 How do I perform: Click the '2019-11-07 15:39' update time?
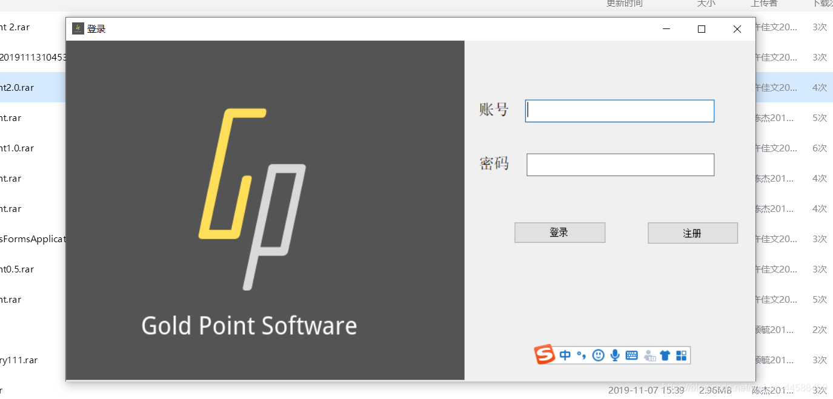[646, 391]
